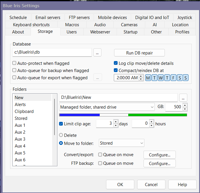The width and height of the screenshot is (200, 193).
Task: Uncheck Log clip move/delete details
Action: pos(116,63)
